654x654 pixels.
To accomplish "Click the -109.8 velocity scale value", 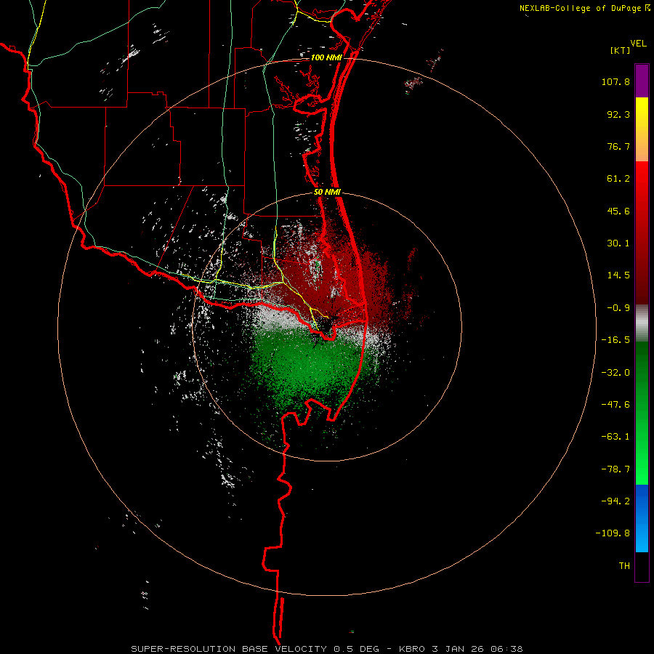I will (613, 533).
